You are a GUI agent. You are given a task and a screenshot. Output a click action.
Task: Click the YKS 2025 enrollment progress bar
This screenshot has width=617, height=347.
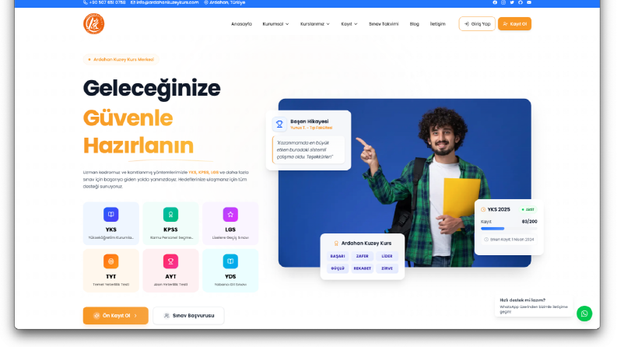point(509,229)
